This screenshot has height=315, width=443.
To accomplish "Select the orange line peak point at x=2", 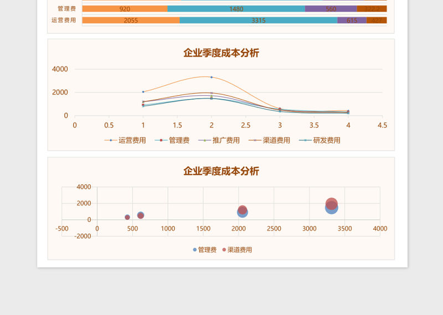I will [x=211, y=77].
